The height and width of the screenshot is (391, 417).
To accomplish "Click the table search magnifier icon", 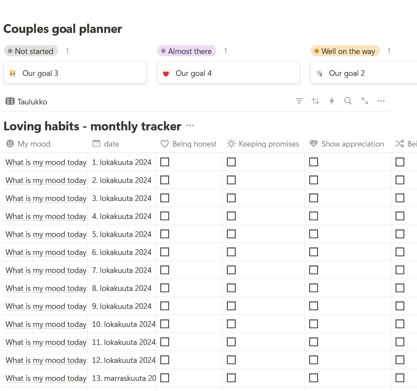I will [x=348, y=101].
